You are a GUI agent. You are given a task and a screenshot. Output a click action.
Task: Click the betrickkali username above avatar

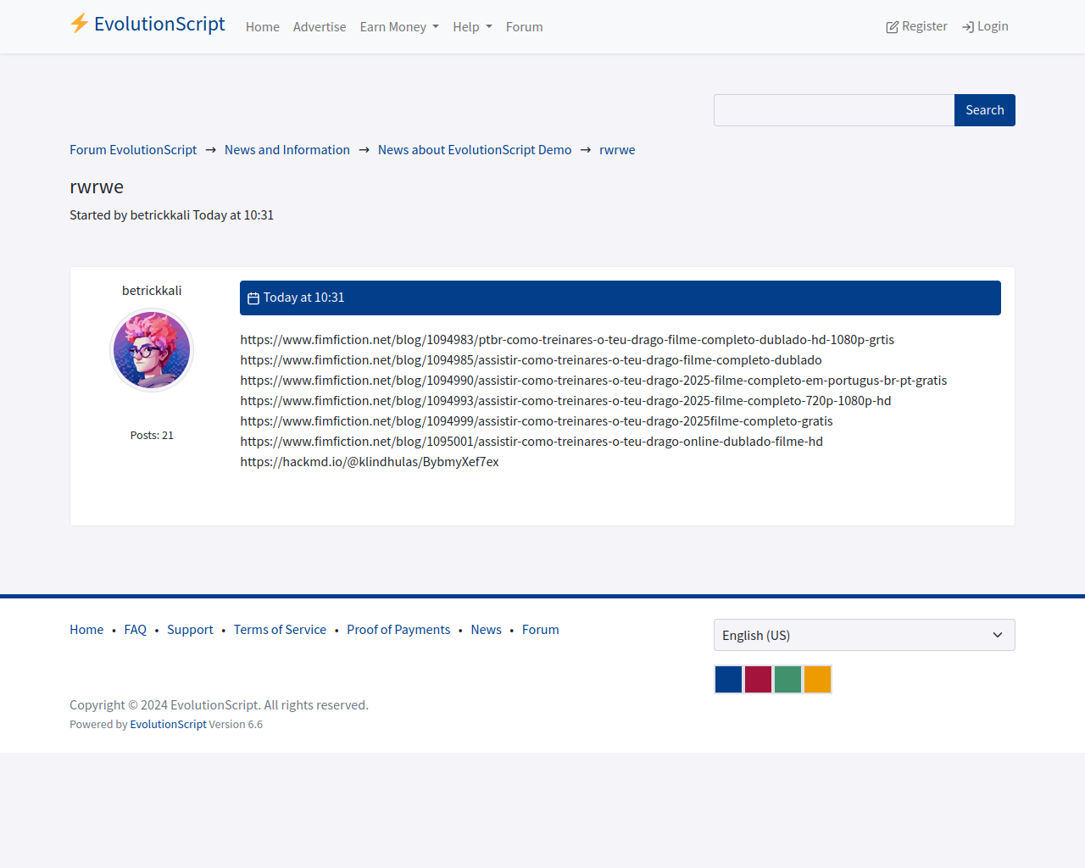tap(152, 291)
